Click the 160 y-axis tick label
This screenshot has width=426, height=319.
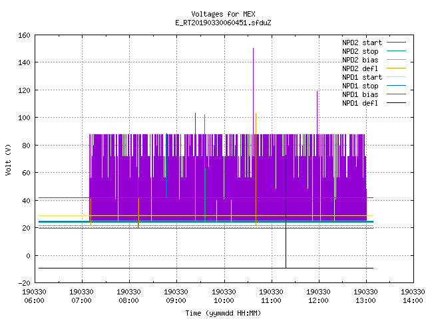click(24, 35)
